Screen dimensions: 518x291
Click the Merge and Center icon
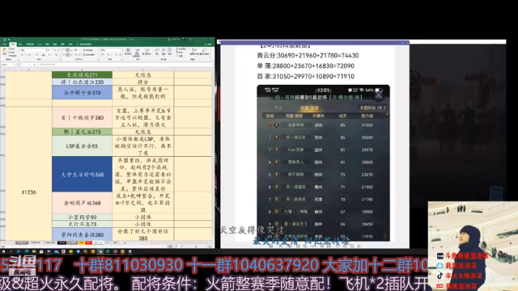88,54
